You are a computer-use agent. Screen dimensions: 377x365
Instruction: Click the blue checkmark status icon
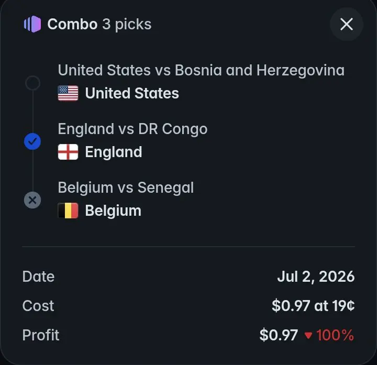pos(32,141)
